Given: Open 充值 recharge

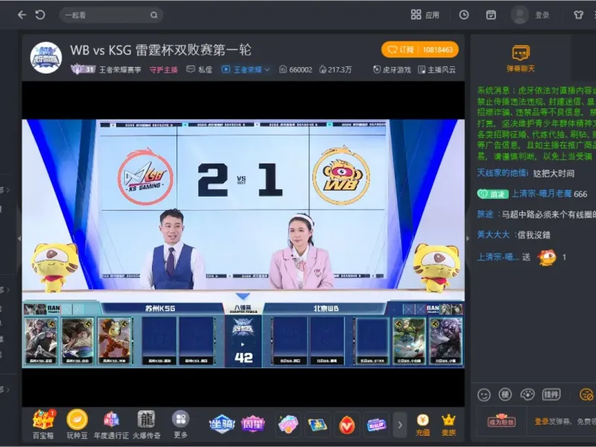Looking at the screenshot, I should click(422, 425).
